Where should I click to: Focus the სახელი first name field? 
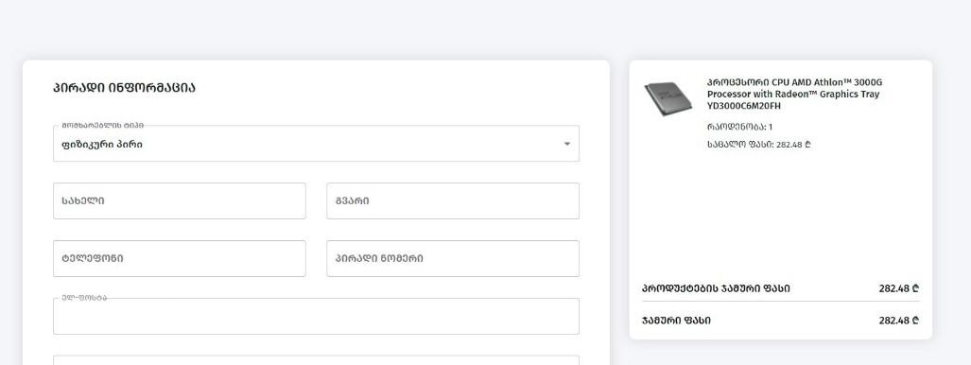coord(180,200)
